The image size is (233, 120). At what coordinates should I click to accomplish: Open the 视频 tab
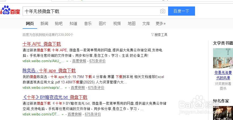[x=117, y=23]
